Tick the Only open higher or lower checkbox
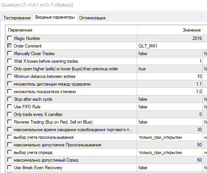Image resolution: width=207 pixels, height=173 pixels. (9, 69)
